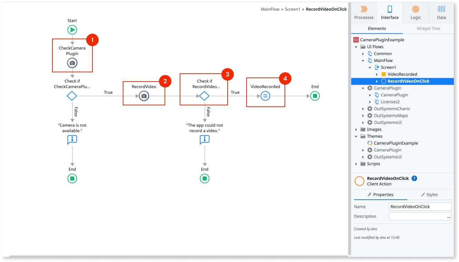
Task: Select the Check if RecordVideo diamond node
Action: click(x=204, y=96)
